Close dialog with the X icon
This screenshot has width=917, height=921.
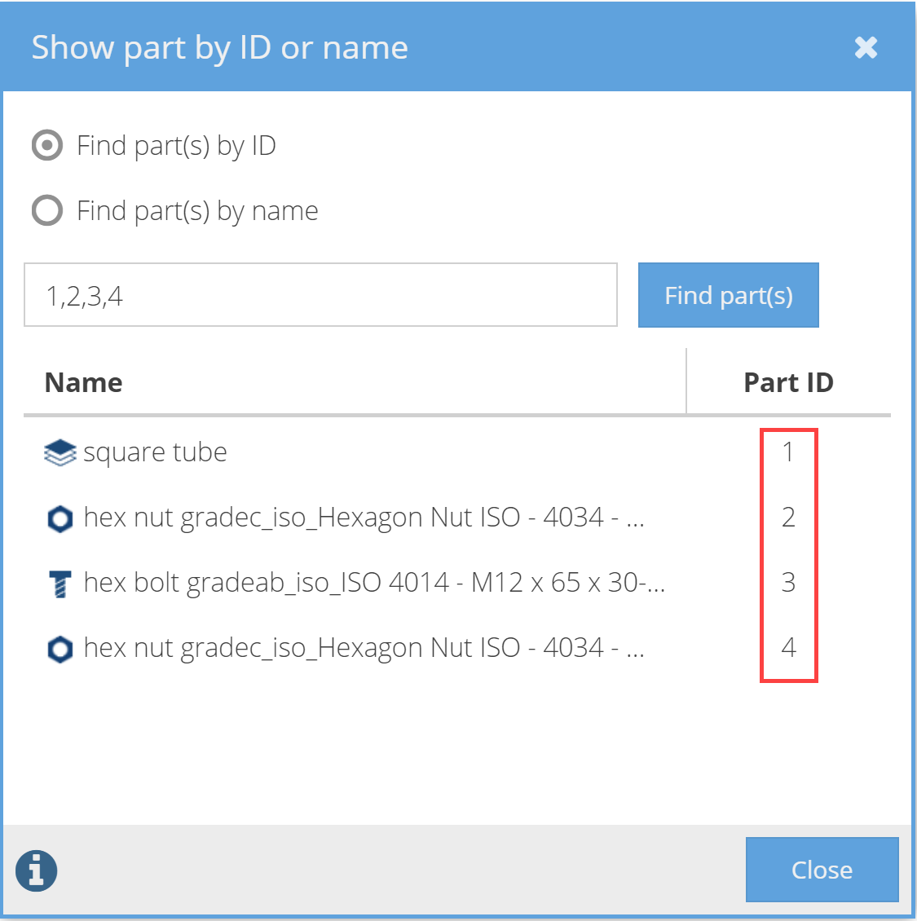tap(866, 47)
